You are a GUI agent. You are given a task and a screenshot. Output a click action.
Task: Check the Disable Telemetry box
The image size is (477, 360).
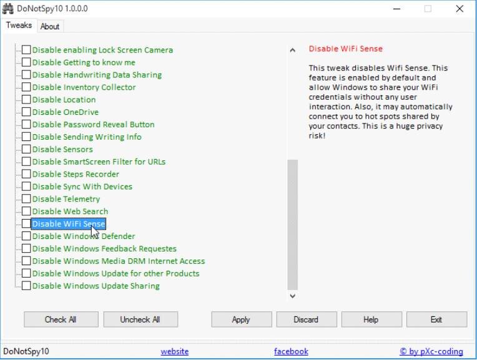pos(26,199)
